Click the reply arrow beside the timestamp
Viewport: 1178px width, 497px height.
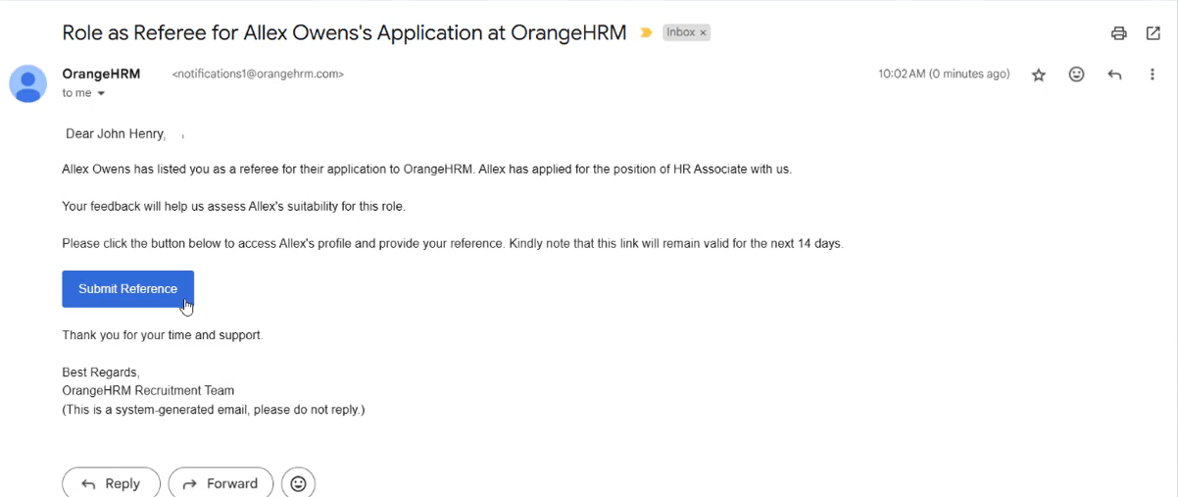tap(1114, 75)
